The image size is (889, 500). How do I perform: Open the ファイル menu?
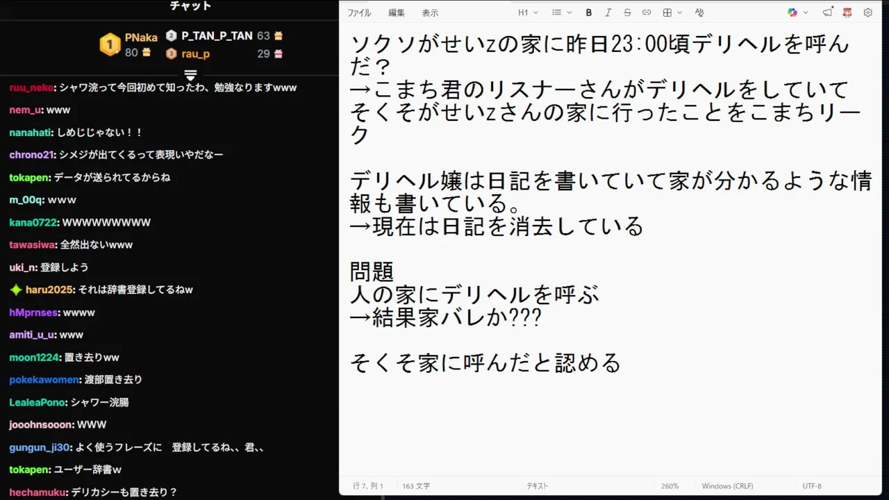359,12
